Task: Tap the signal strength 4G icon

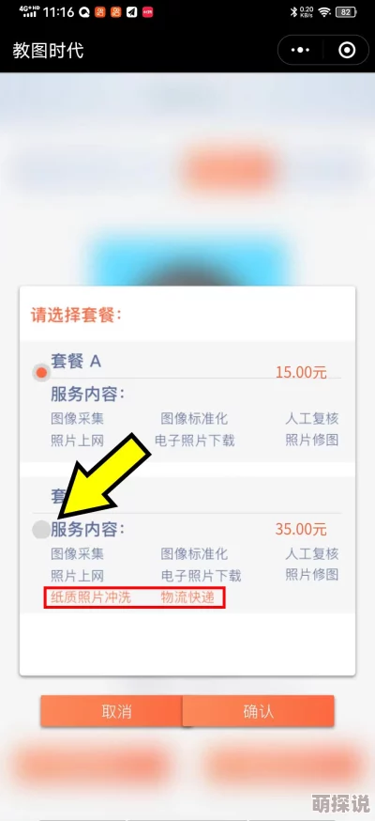Action: (x=29, y=11)
